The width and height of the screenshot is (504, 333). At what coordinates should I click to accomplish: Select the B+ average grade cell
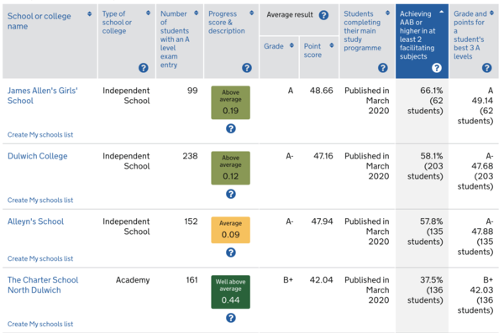point(288,280)
